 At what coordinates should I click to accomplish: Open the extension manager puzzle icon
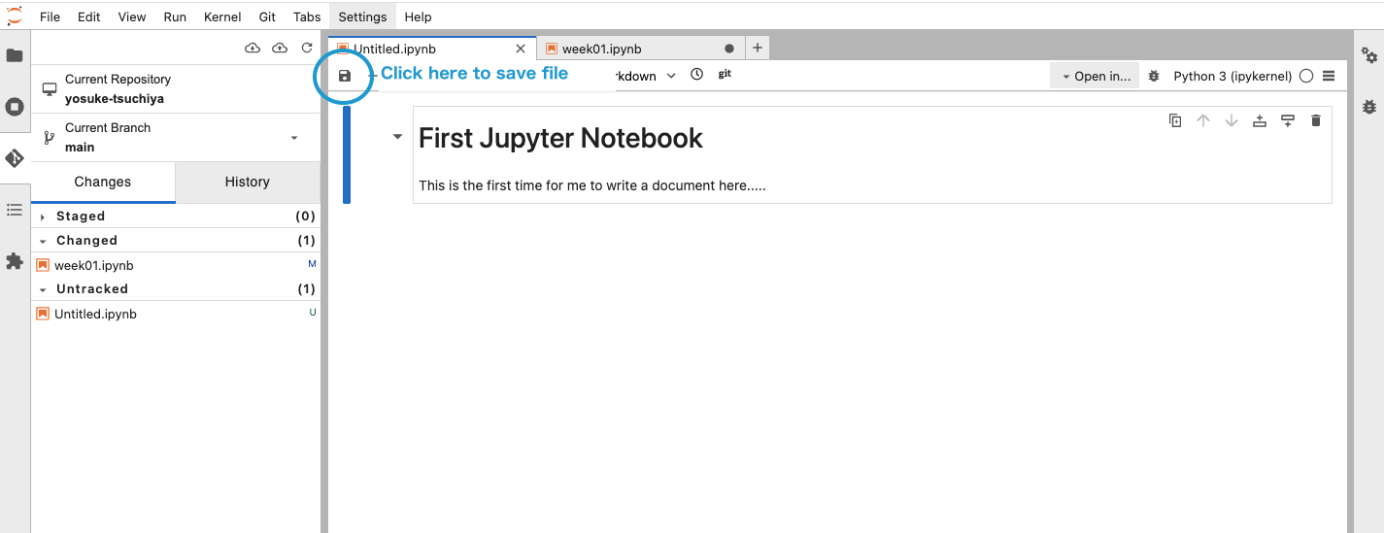pyautogui.click(x=15, y=261)
